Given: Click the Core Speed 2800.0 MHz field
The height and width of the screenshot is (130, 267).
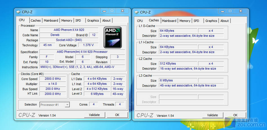Looking at the screenshot, I should pos(52,79).
